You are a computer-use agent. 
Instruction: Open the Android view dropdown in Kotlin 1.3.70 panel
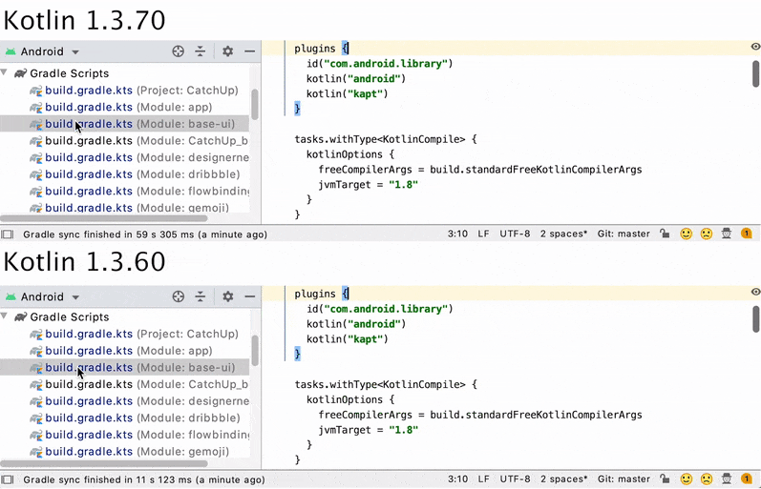pos(75,51)
